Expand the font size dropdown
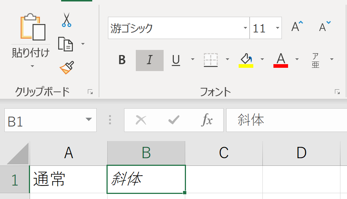Screen dimensions: 347x199 click(x=277, y=28)
